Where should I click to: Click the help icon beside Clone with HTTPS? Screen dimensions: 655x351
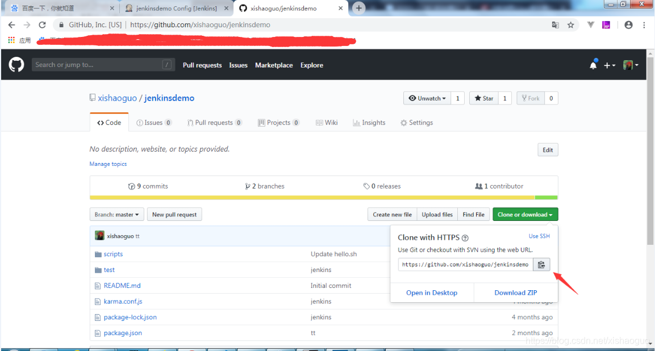(465, 238)
